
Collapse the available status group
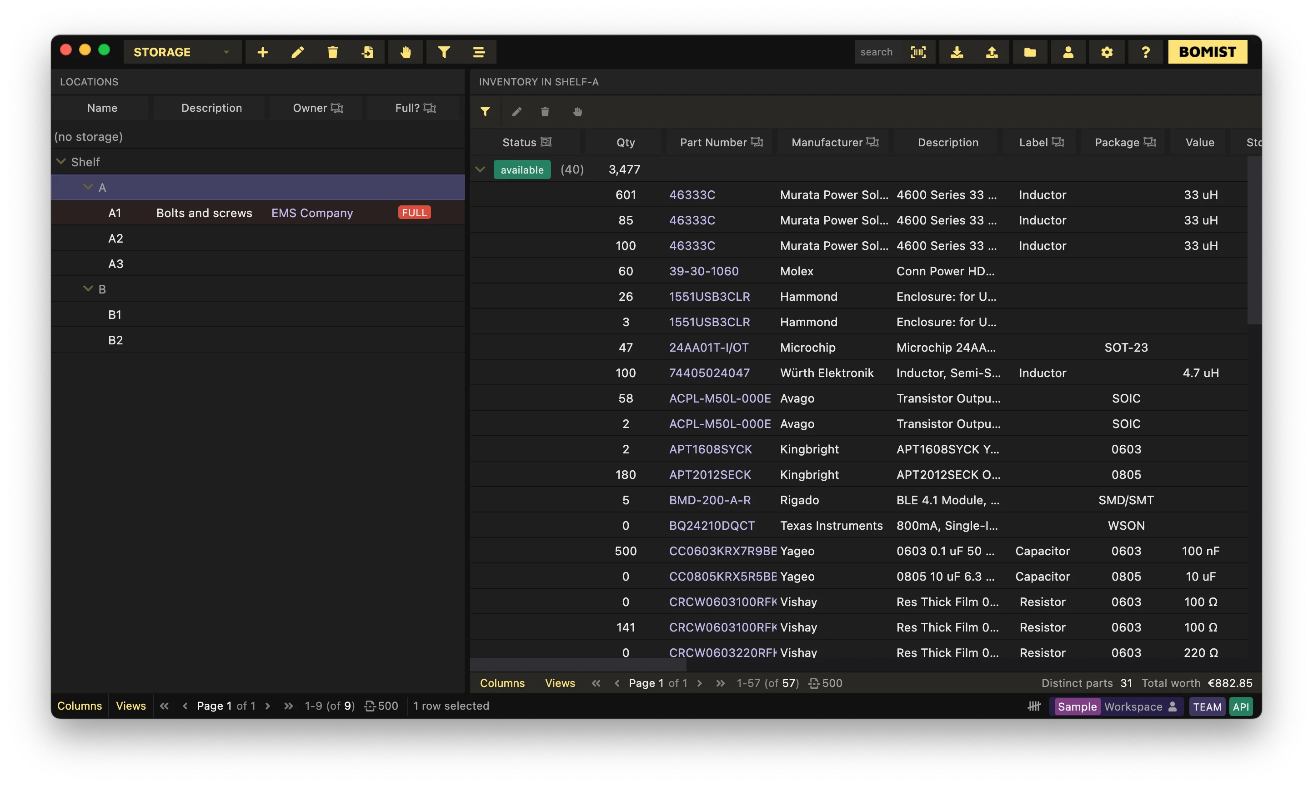pos(480,169)
